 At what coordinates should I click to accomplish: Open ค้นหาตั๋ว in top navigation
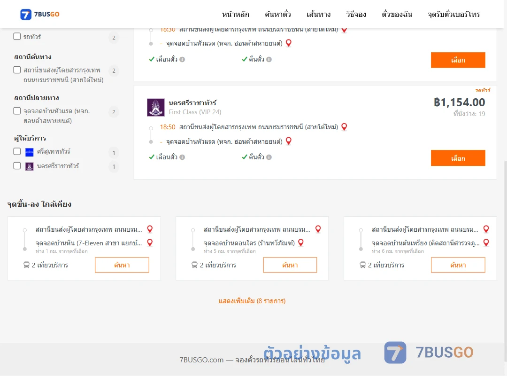278,14
